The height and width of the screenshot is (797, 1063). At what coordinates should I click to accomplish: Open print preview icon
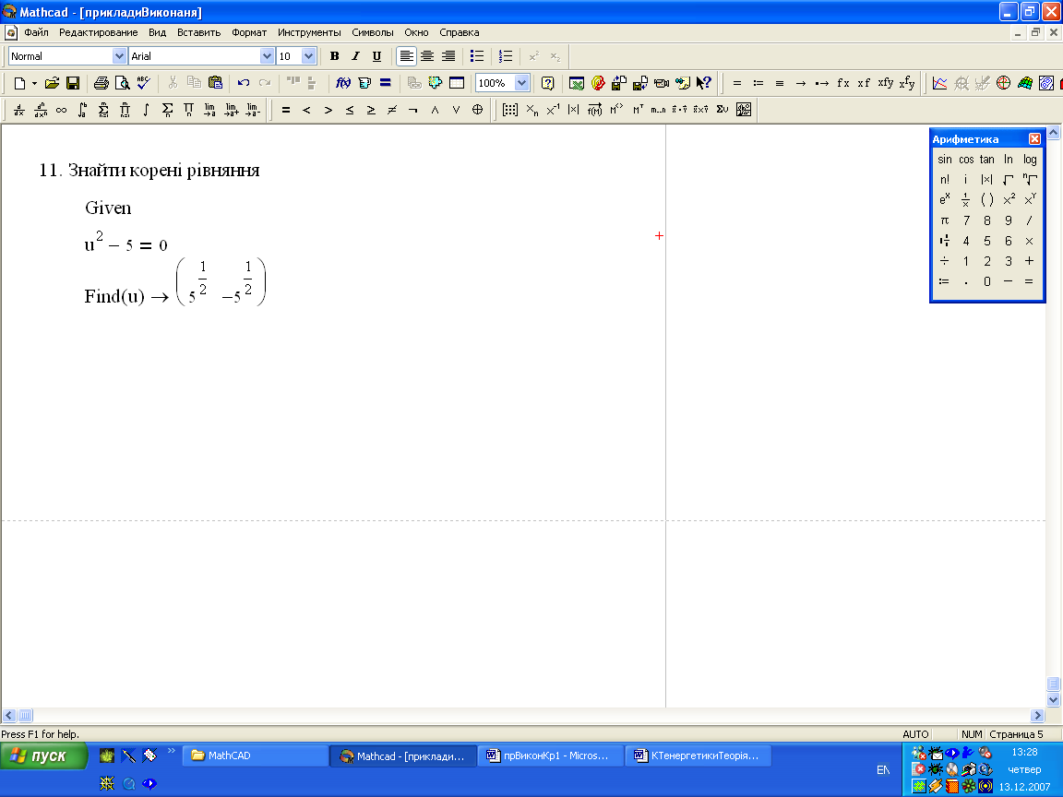click(x=122, y=83)
